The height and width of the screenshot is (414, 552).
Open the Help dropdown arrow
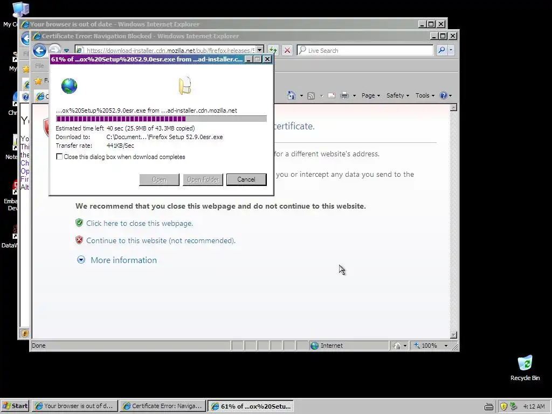(x=450, y=96)
